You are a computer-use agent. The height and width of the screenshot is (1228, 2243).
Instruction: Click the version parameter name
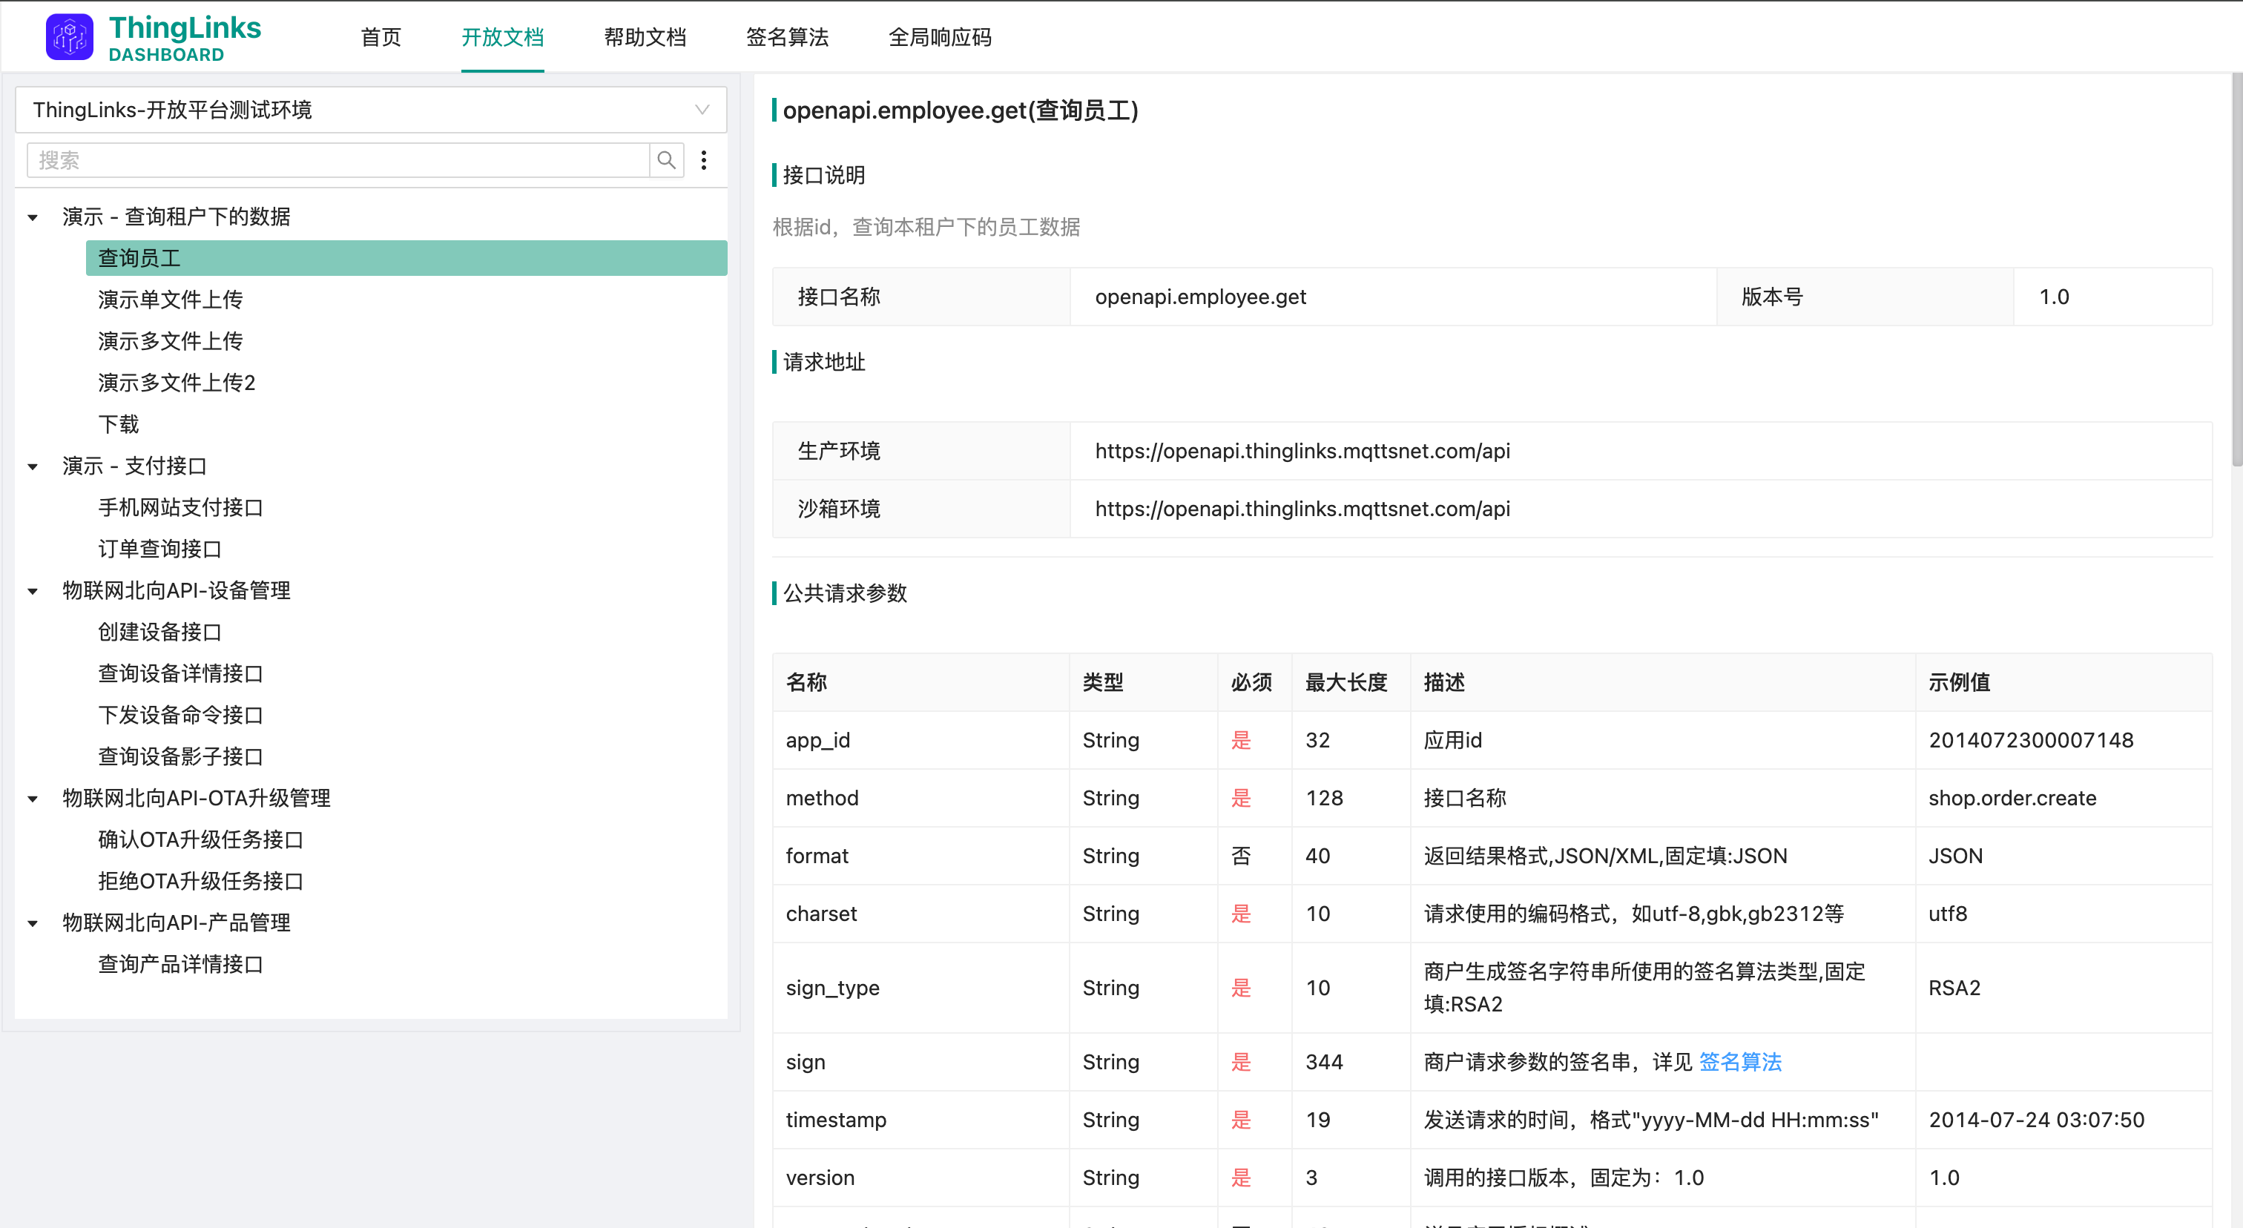(x=820, y=1178)
